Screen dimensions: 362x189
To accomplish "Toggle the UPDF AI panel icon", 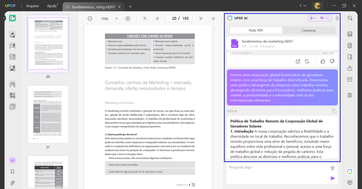I will (350, 171).
